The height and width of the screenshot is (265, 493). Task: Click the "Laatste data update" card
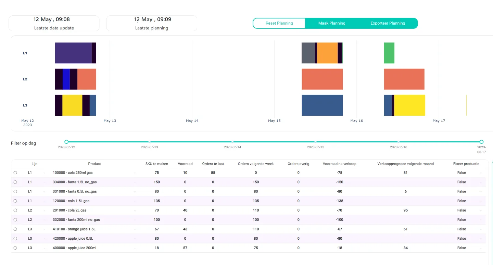(x=54, y=23)
